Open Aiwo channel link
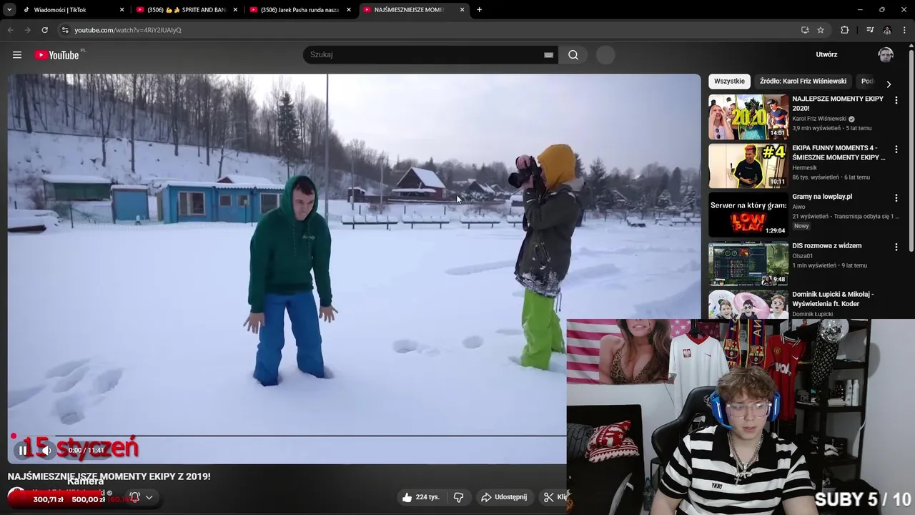The image size is (915, 515). click(x=798, y=207)
